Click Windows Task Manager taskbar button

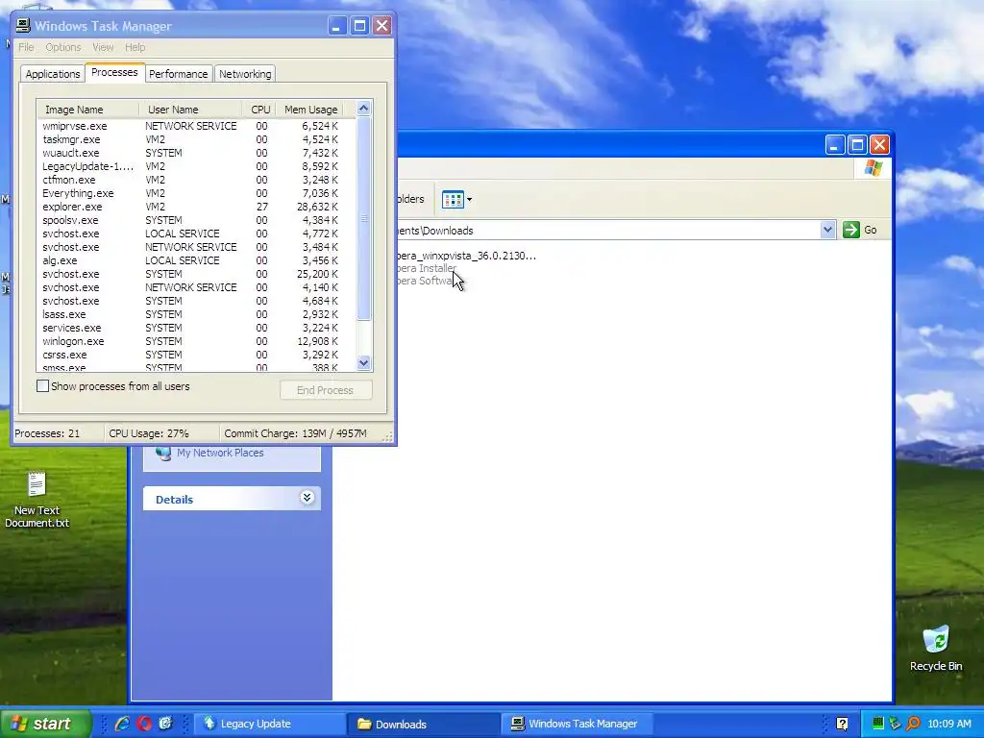[578, 724]
